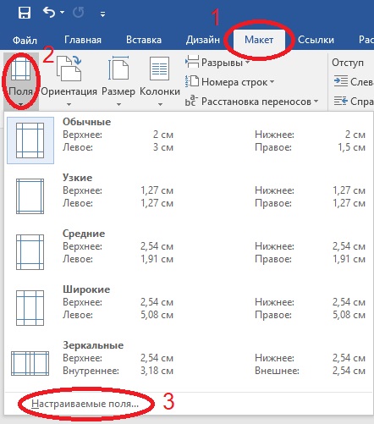Switch to the Макет tab
The width and height of the screenshot is (374, 424).
coord(259,40)
